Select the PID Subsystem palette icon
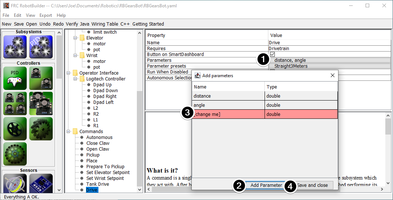The height and width of the screenshot is (200, 393). [x=41, y=47]
